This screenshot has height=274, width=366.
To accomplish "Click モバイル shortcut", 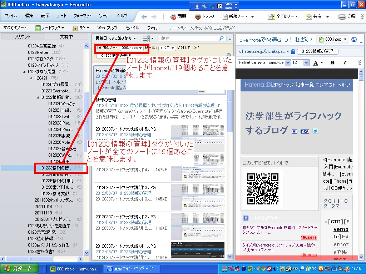I will click(x=132, y=28).
